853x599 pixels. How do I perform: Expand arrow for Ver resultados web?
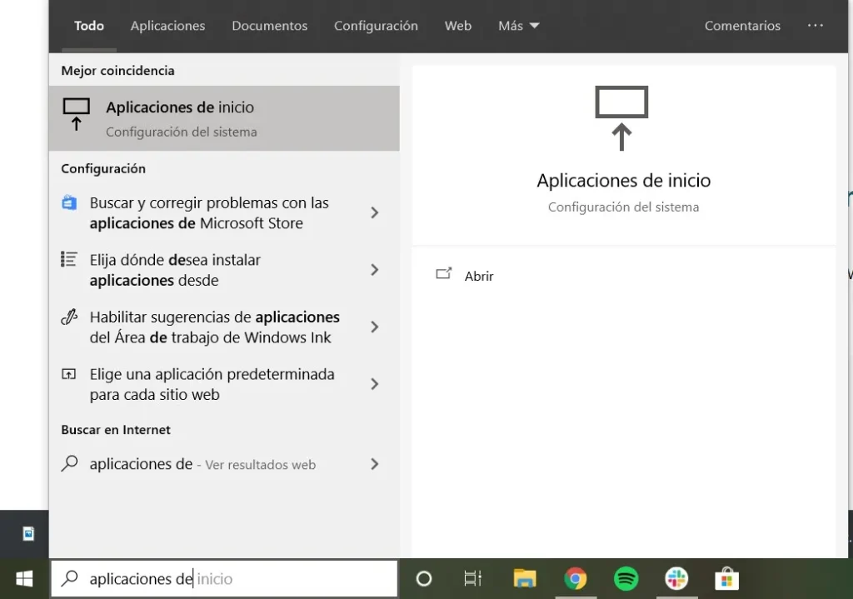point(374,464)
